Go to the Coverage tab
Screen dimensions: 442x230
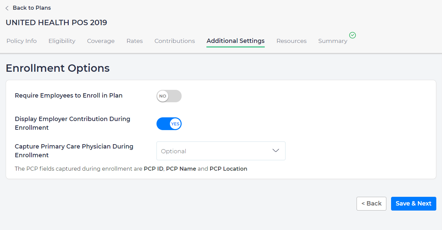coord(101,41)
